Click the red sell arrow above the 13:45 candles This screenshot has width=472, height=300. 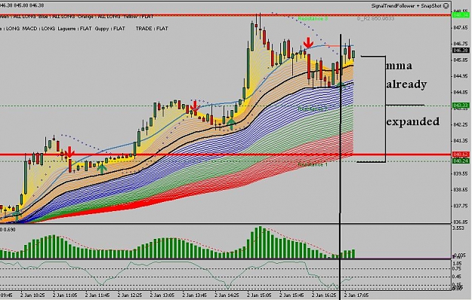click(x=195, y=106)
